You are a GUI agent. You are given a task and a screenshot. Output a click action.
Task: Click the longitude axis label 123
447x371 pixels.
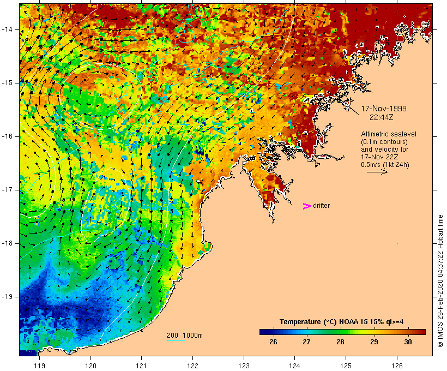[244, 366]
